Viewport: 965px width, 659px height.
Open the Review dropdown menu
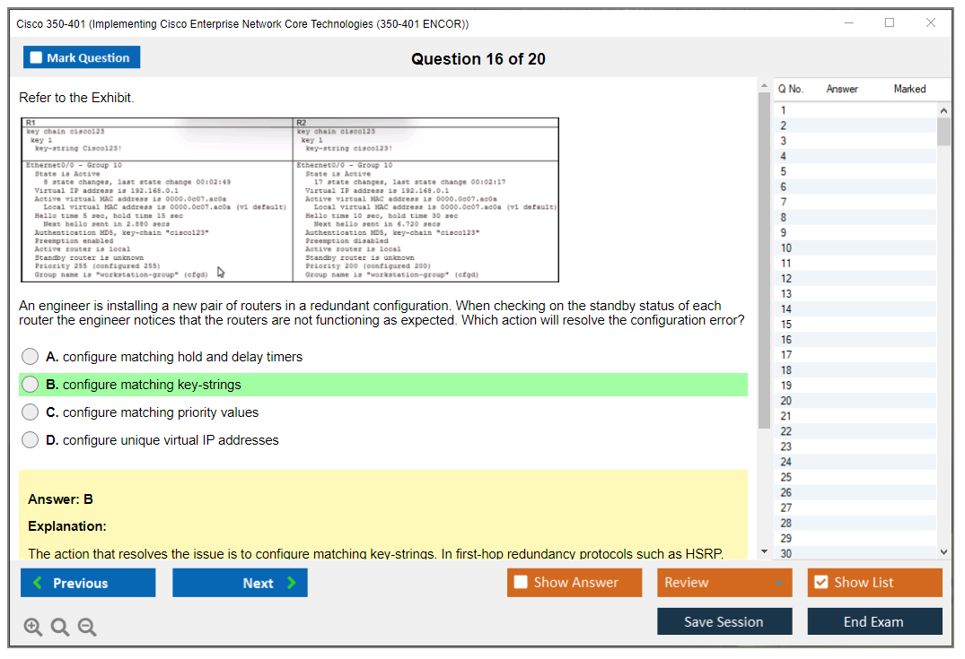pos(724,582)
